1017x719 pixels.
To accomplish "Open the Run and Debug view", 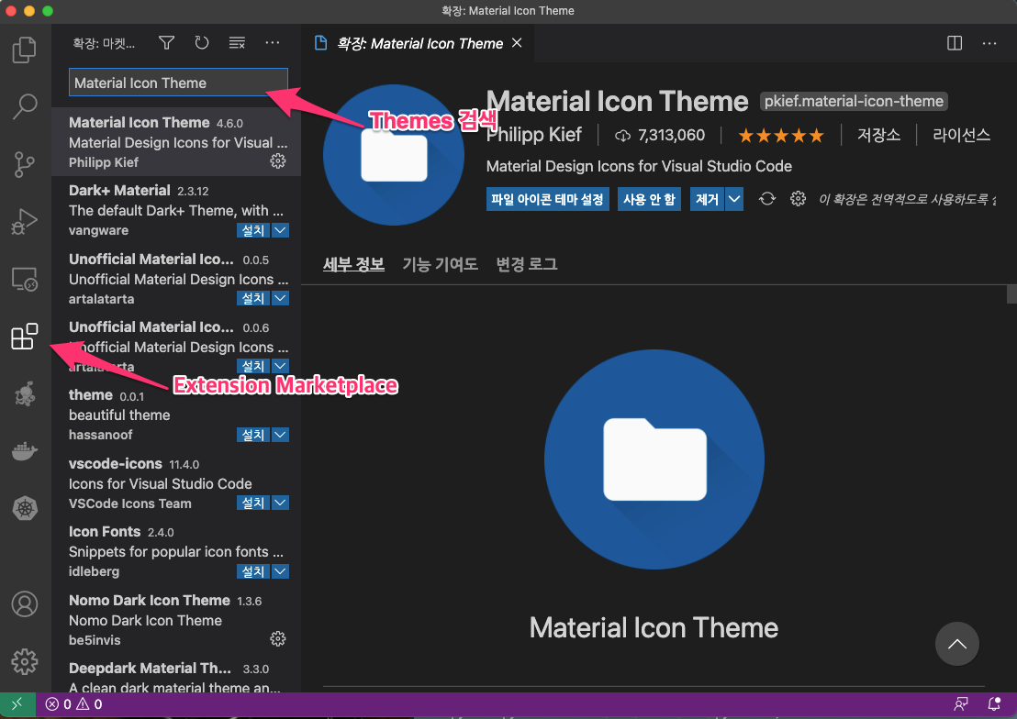I will 25,222.
